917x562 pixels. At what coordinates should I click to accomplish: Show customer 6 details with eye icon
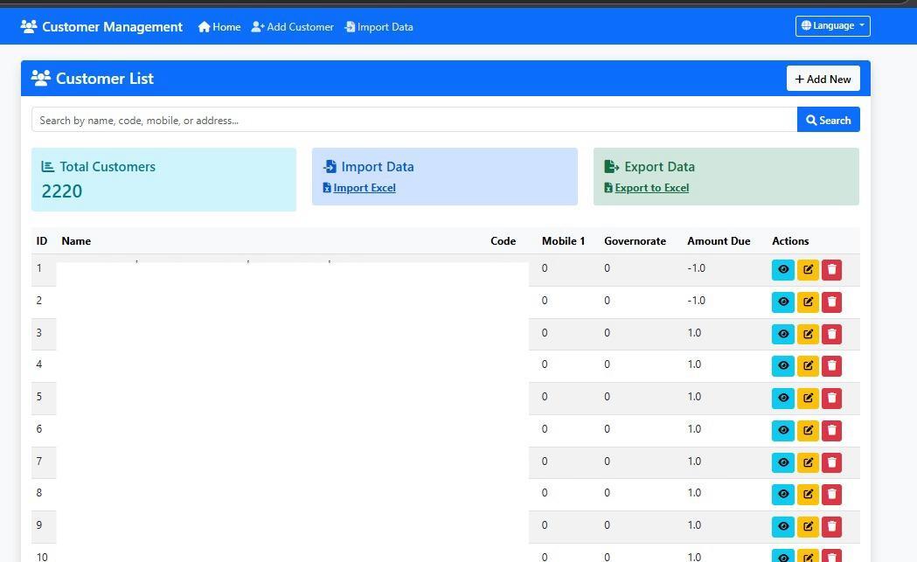[783, 430]
